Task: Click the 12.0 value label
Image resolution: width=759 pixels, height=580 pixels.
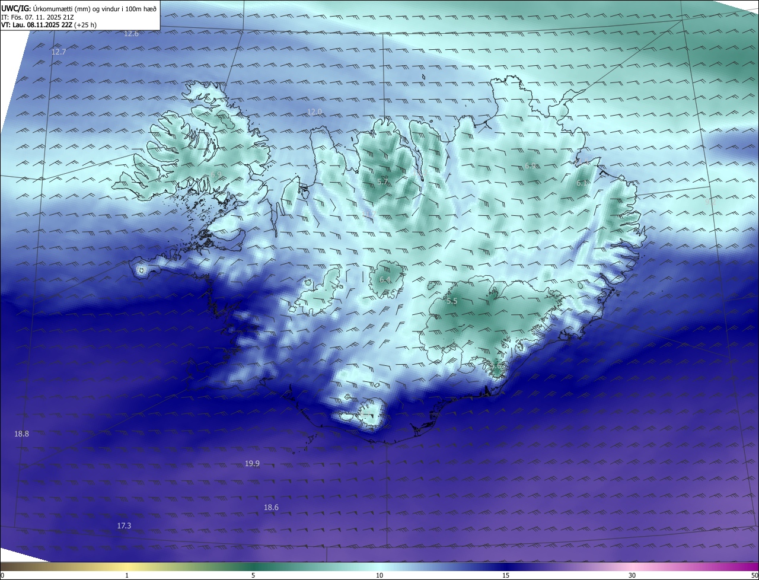Action: (x=314, y=112)
